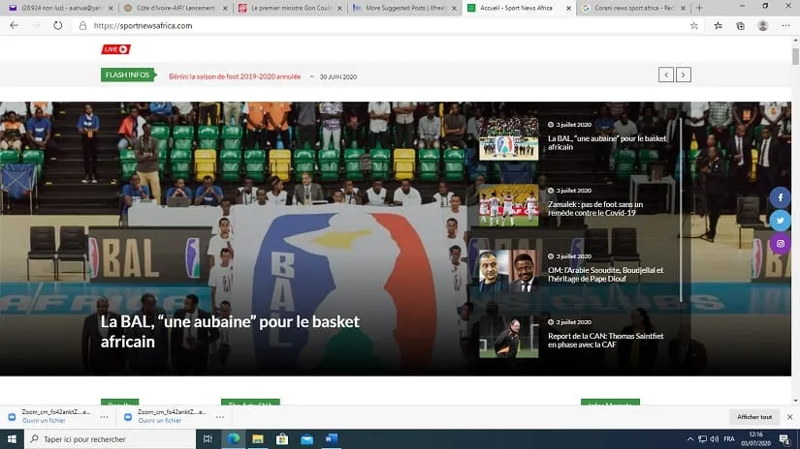Switch to Côte d'Ivoire-AIP tab
The height and width of the screenshot is (449, 800).
pyautogui.click(x=176, y=8)
